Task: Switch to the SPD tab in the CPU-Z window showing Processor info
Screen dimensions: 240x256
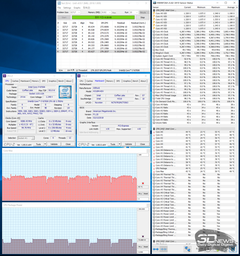Action: 44,81
